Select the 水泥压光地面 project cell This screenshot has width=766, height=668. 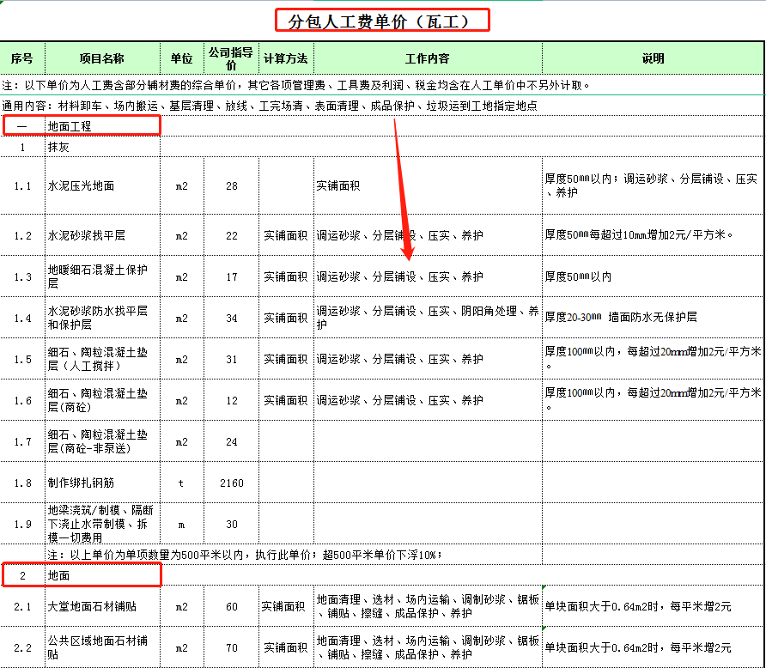95,185
